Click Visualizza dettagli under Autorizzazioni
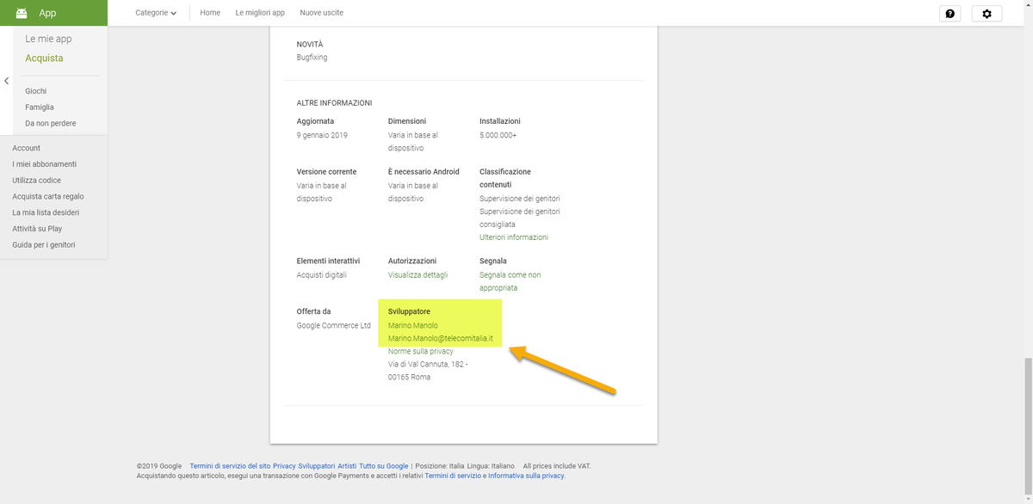The image size is (1033, 504). [x=418, y=275]
